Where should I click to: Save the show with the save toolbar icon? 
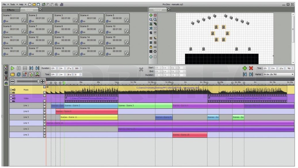coord(39,5)
